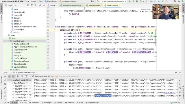The height and width of the screenshot is (104, 185).
Task: Stop the running process in the top toolbar
Action: pyautogui.click(x=146, y=1)
